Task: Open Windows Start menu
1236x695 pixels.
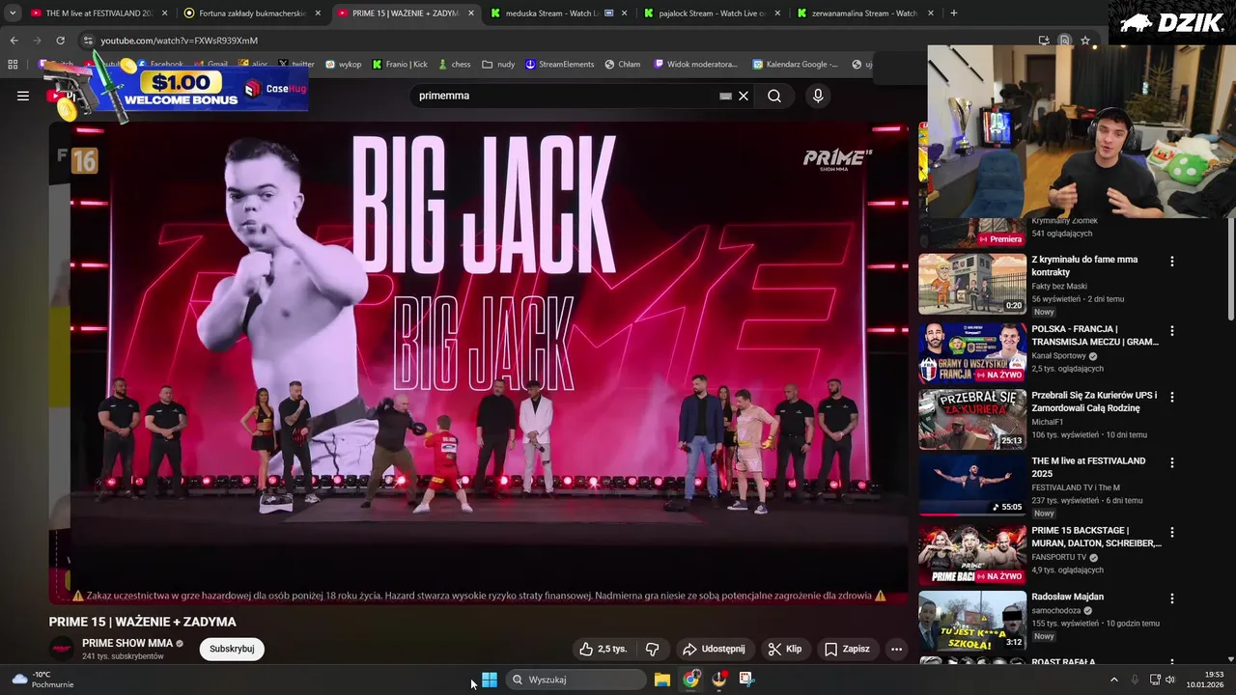Action: coord(490,680)
